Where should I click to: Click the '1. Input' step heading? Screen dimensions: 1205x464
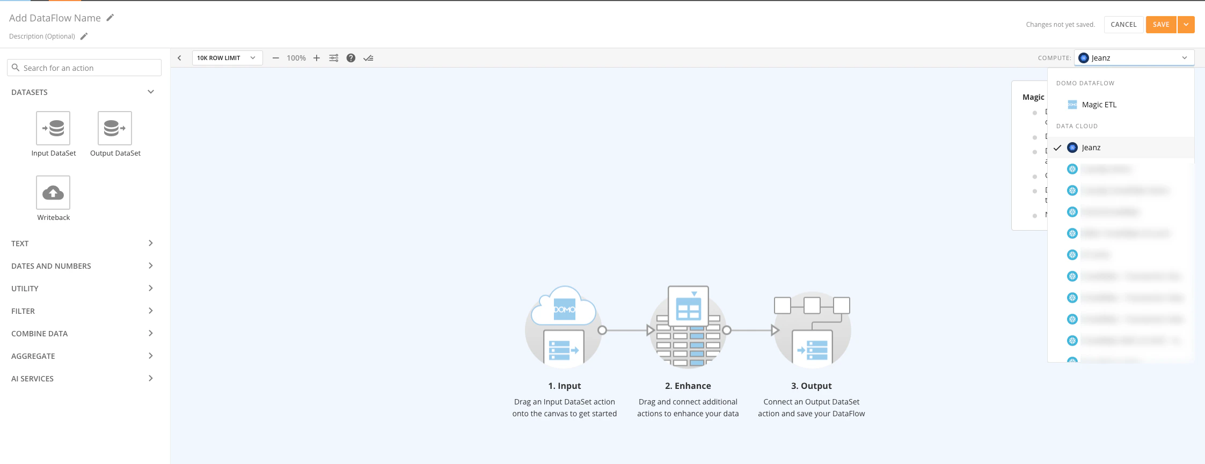565,386
